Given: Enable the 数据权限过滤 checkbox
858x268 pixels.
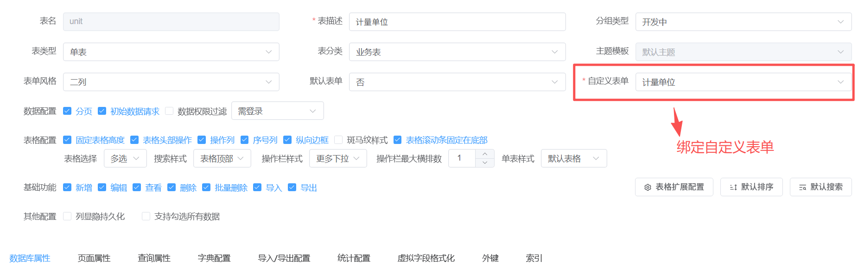Looking at the screenshot, I should [x=169, y=111].
